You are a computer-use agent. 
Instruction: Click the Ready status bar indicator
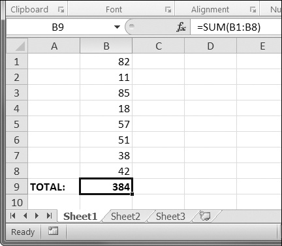(23, 232)
